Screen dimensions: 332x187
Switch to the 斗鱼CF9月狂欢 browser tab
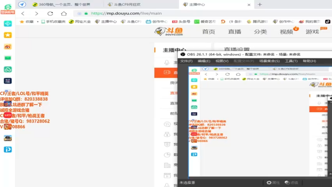click(124, 5)
